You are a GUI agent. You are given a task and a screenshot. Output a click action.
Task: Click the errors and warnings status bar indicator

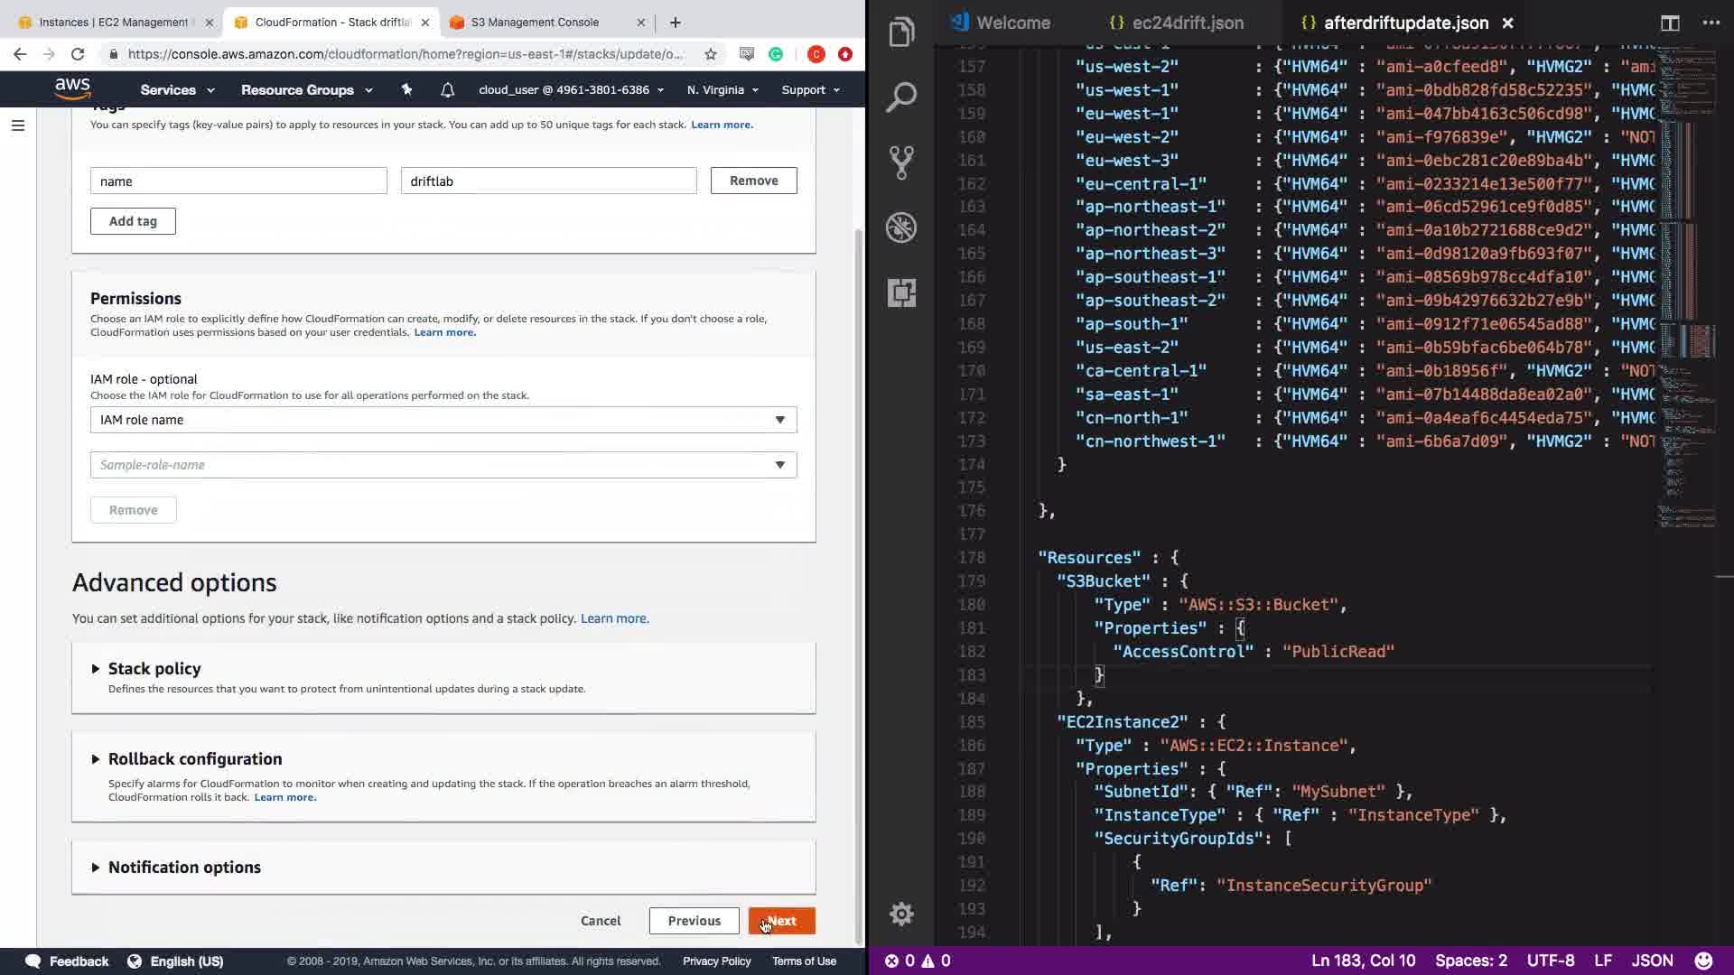[918, 961]
